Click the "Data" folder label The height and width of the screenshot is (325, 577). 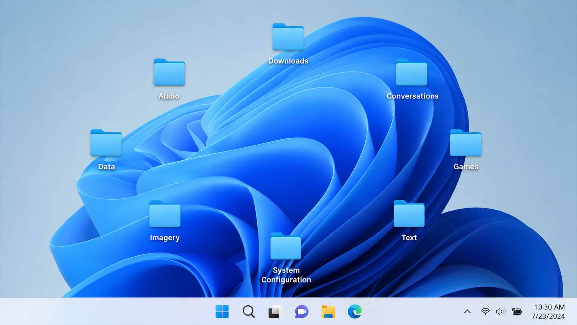pyautogui.click(x=106, y=166)
